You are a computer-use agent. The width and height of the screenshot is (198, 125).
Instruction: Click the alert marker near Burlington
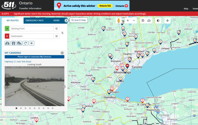[112, 89]
